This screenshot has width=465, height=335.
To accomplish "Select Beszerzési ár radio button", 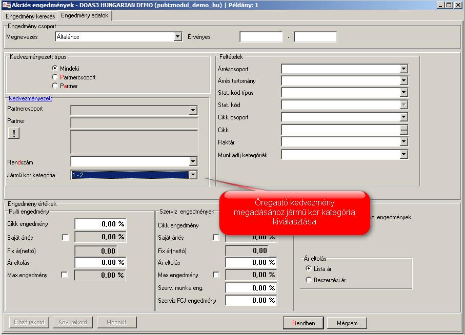I will coord(309,280).
